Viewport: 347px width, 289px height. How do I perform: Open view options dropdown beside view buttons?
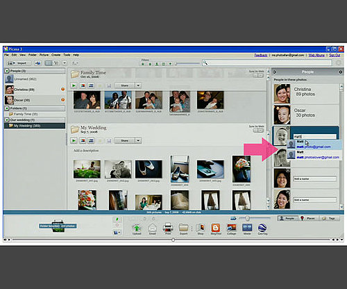65,63
